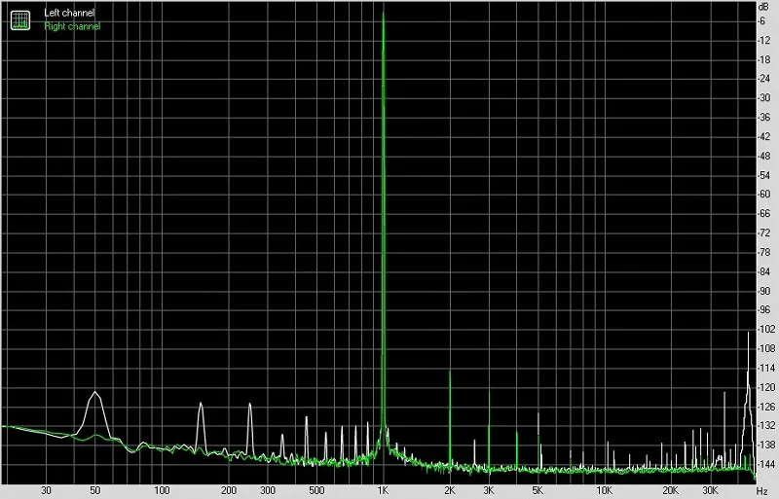The image size is (779, 499).
Task: Click the "-12" dB scale label
Action: [x=763, y=40]
